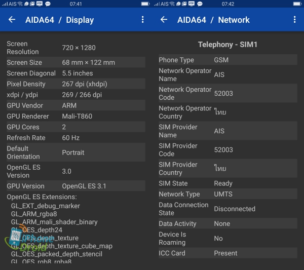Select SIM Provider Name AIS value
Viewport: 304px width, 270px height.
tap(219, 131)
